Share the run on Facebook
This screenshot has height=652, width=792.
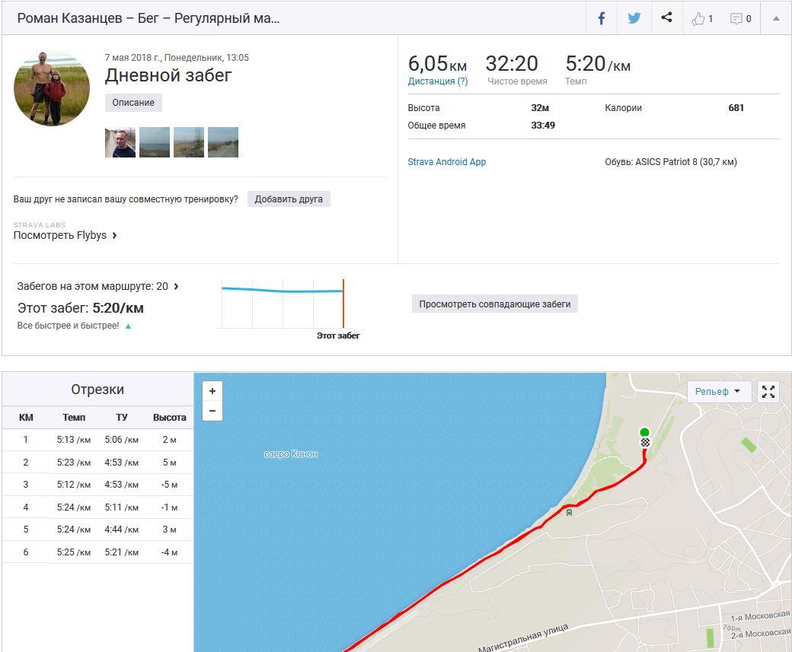(601, 18)
